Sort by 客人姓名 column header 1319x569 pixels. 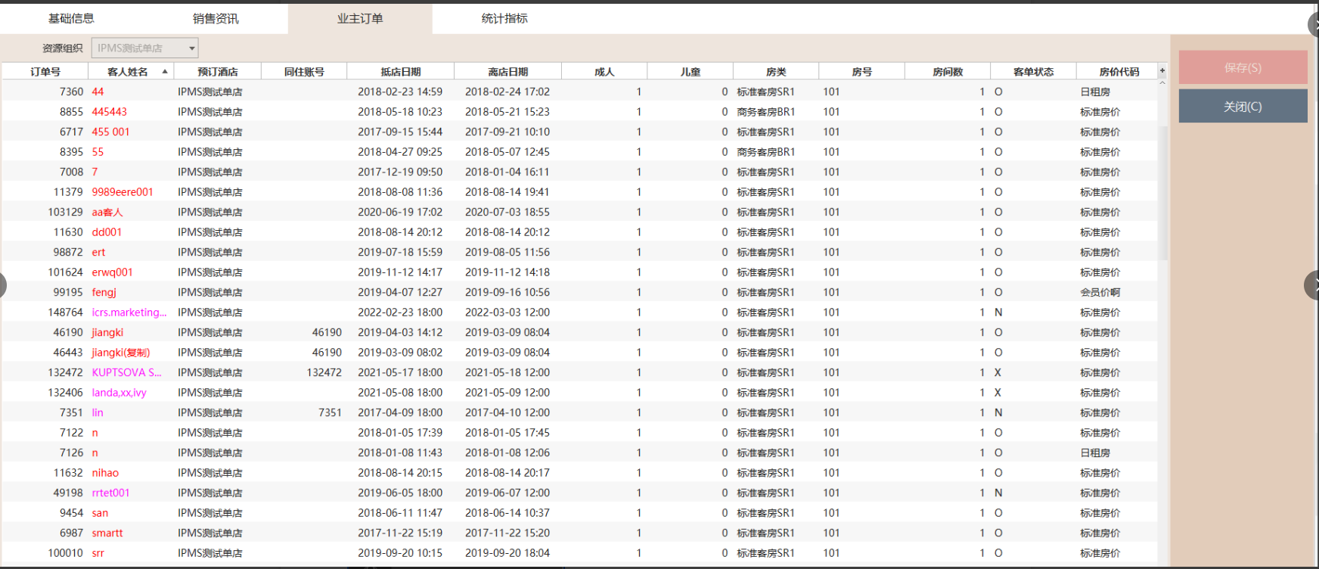tap(131, 72)
